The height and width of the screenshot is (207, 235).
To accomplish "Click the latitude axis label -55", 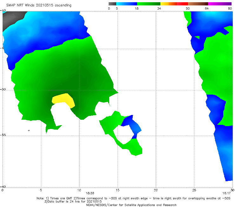I will click(3, 135).
